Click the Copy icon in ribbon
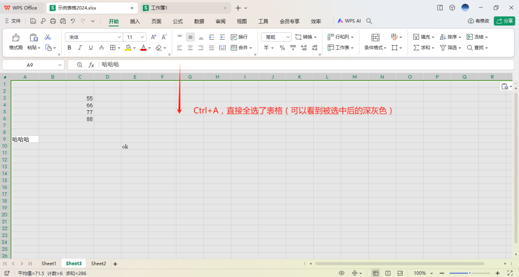 click(48, 48)
